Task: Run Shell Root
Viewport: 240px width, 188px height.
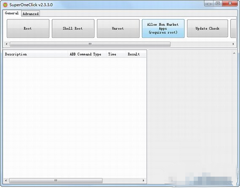Action: 73,29
